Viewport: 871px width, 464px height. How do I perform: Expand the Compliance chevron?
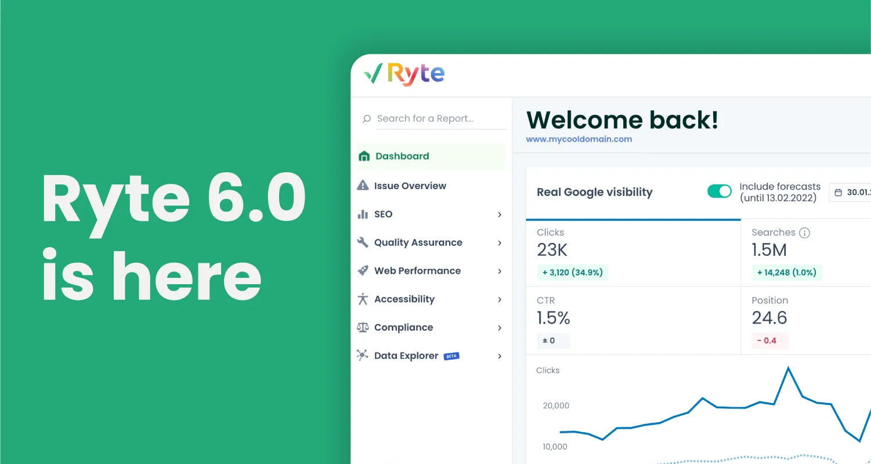[500, 328]
